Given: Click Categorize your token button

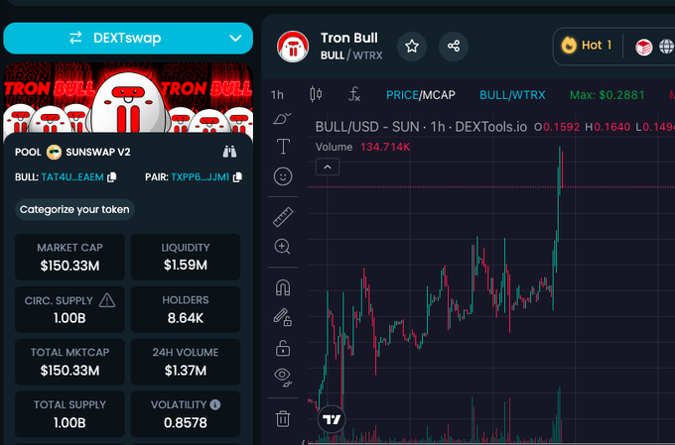Looking at the screenshot, I should (x=74, y=209).
